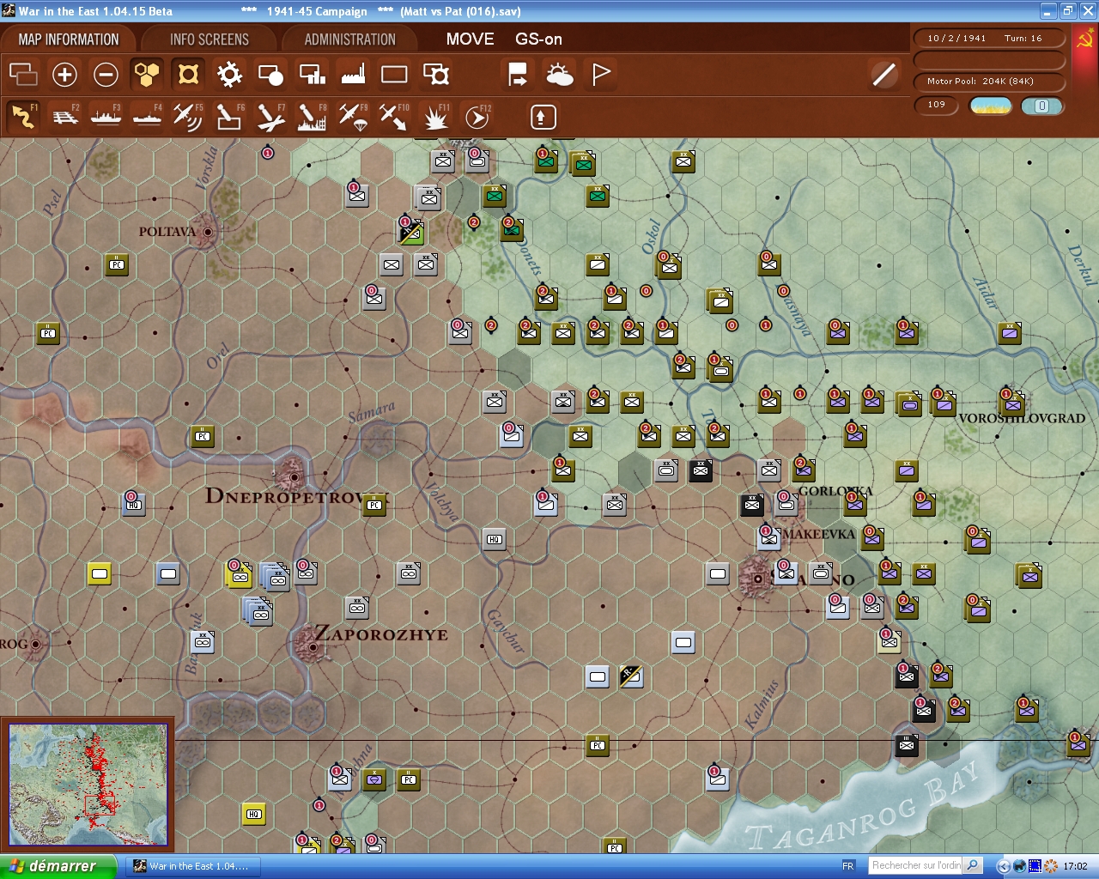This screenshot has width=1099, height=879.
Task: Click the empty rectangle map icon
Action: (394, 75)
